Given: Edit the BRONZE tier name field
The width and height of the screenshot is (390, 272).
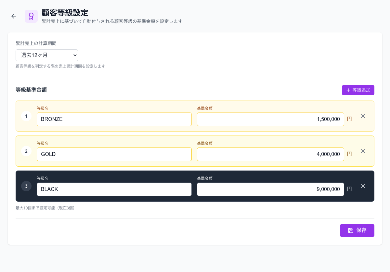Looking at the screenshot, I should (114, 119).
